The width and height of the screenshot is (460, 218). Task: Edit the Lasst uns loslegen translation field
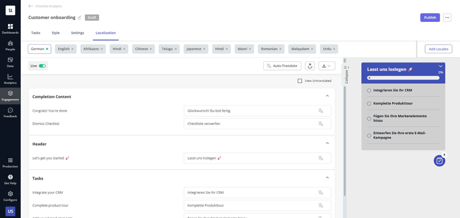257,158
